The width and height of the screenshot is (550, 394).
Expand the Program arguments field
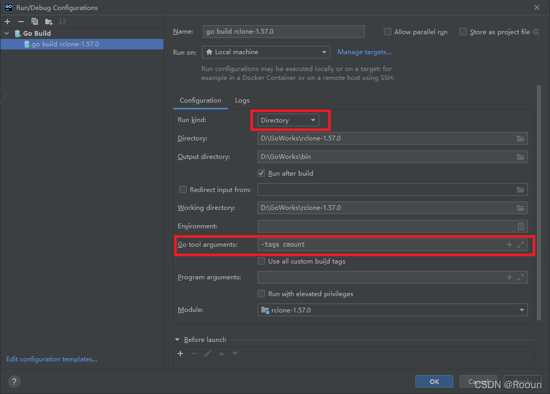pyautogui.click(x=521, y=277)
